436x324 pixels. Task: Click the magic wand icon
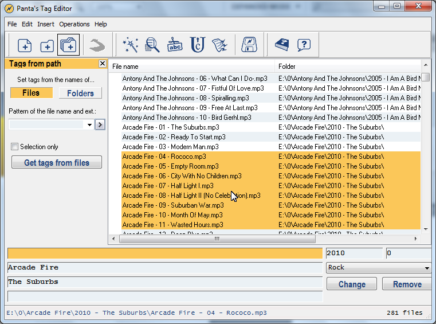[131, 45]
